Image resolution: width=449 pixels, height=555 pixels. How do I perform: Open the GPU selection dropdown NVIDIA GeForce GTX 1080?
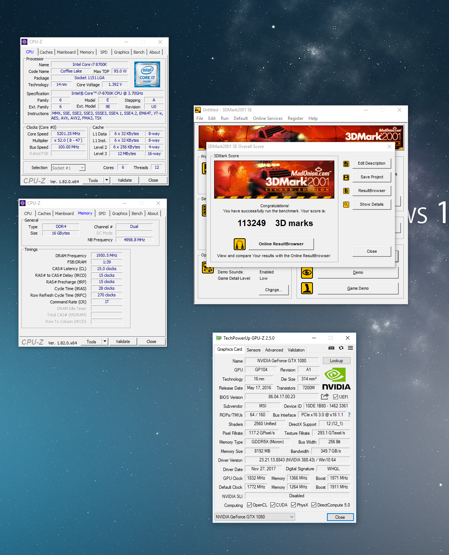pyautogui.click(x=255, y=517)
